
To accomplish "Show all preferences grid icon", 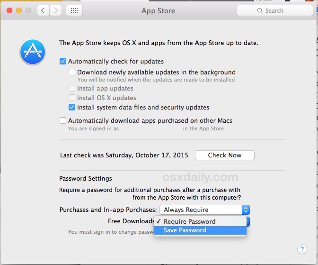I will (74, 10).
